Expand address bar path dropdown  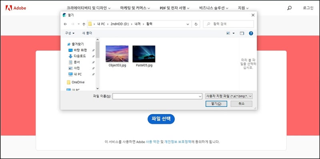tap(188, 24)
